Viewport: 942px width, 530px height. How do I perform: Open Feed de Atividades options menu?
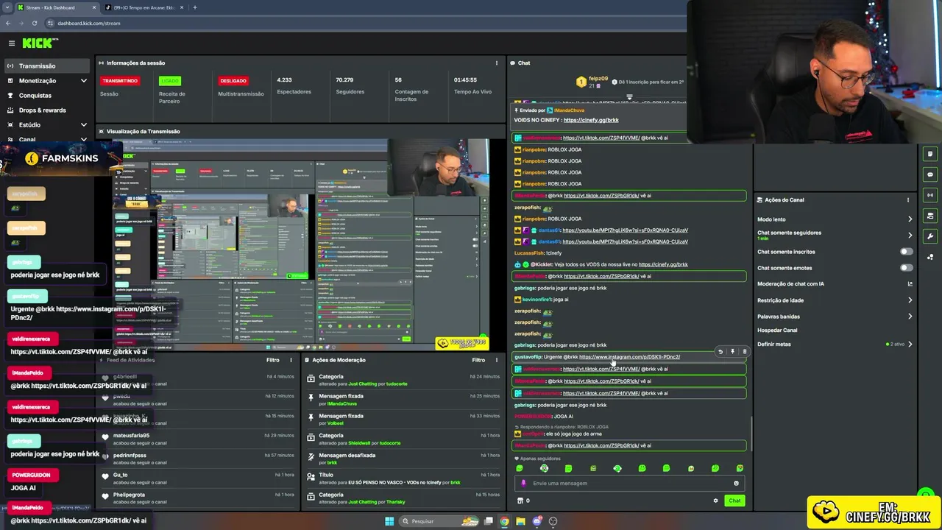pos(291,360)
